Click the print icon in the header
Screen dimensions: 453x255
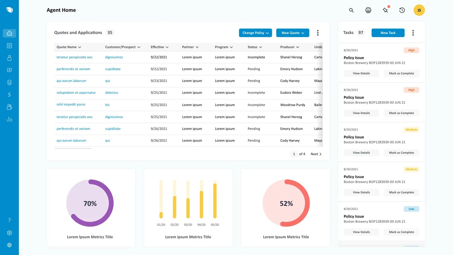point(368,10)
